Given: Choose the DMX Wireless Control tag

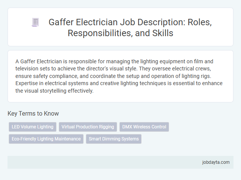Looking at the screenshot, I should [144, 127].
